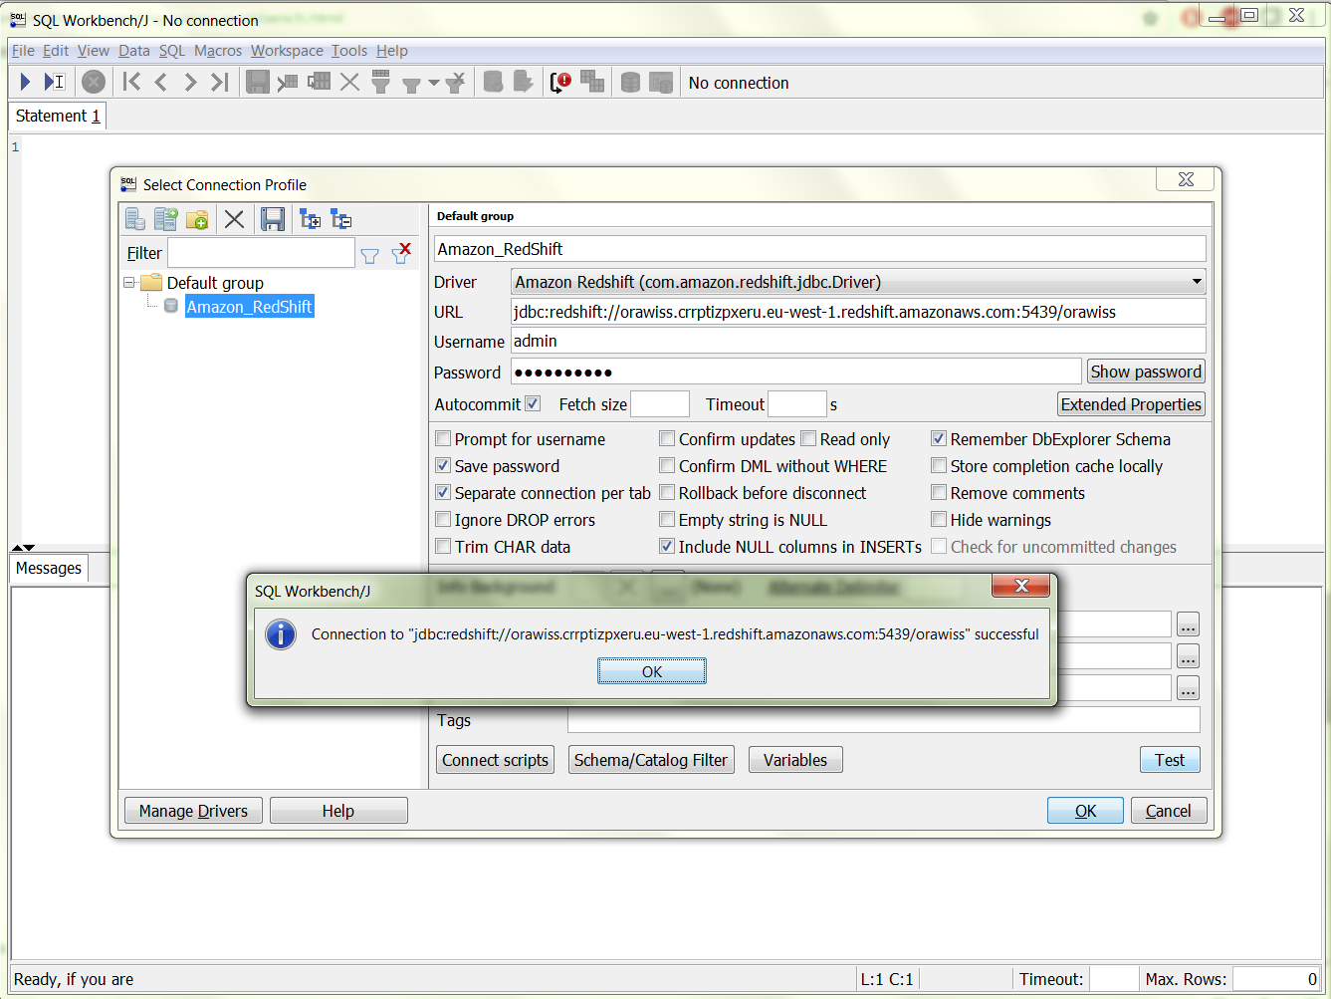Viewport: 1331px width, 999px height.
Task: Click the append results grid icon
Action: coord(592,82)
